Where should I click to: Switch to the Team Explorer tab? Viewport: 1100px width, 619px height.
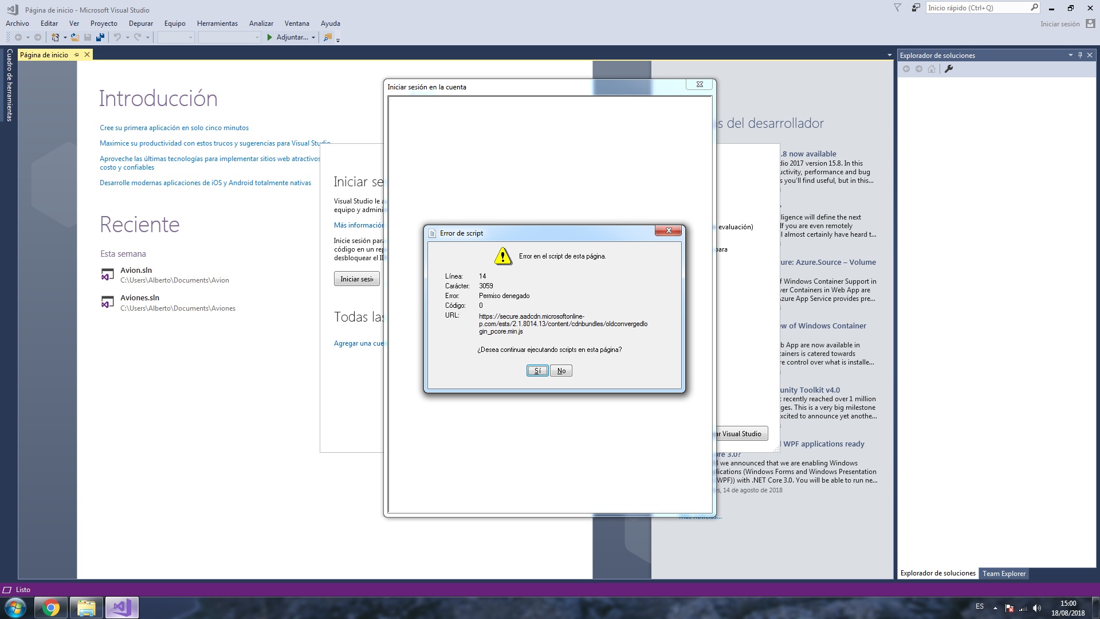[x=1004, y=573]
